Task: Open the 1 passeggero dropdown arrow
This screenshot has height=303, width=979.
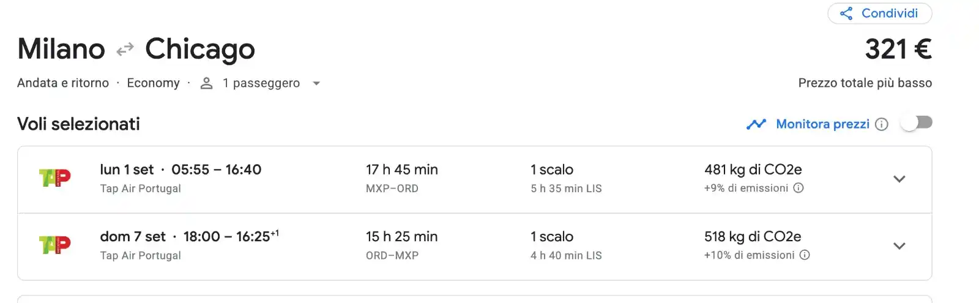Action: click(x=316, y=83)
